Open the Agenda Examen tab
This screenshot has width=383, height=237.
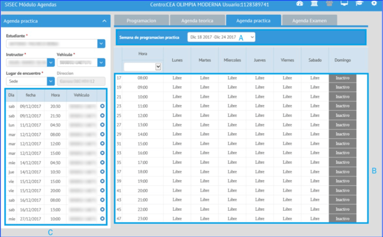[309, 20]
